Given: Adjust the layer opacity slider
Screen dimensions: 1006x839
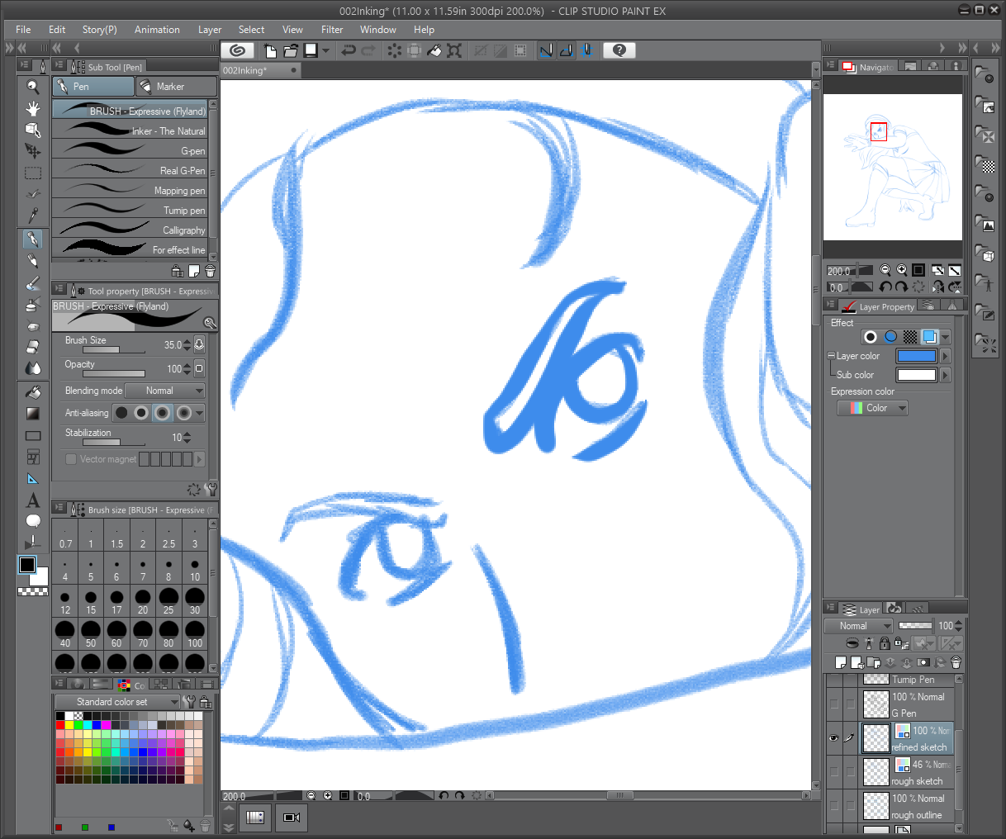Looking at the screenshot, I should (915, 626).
